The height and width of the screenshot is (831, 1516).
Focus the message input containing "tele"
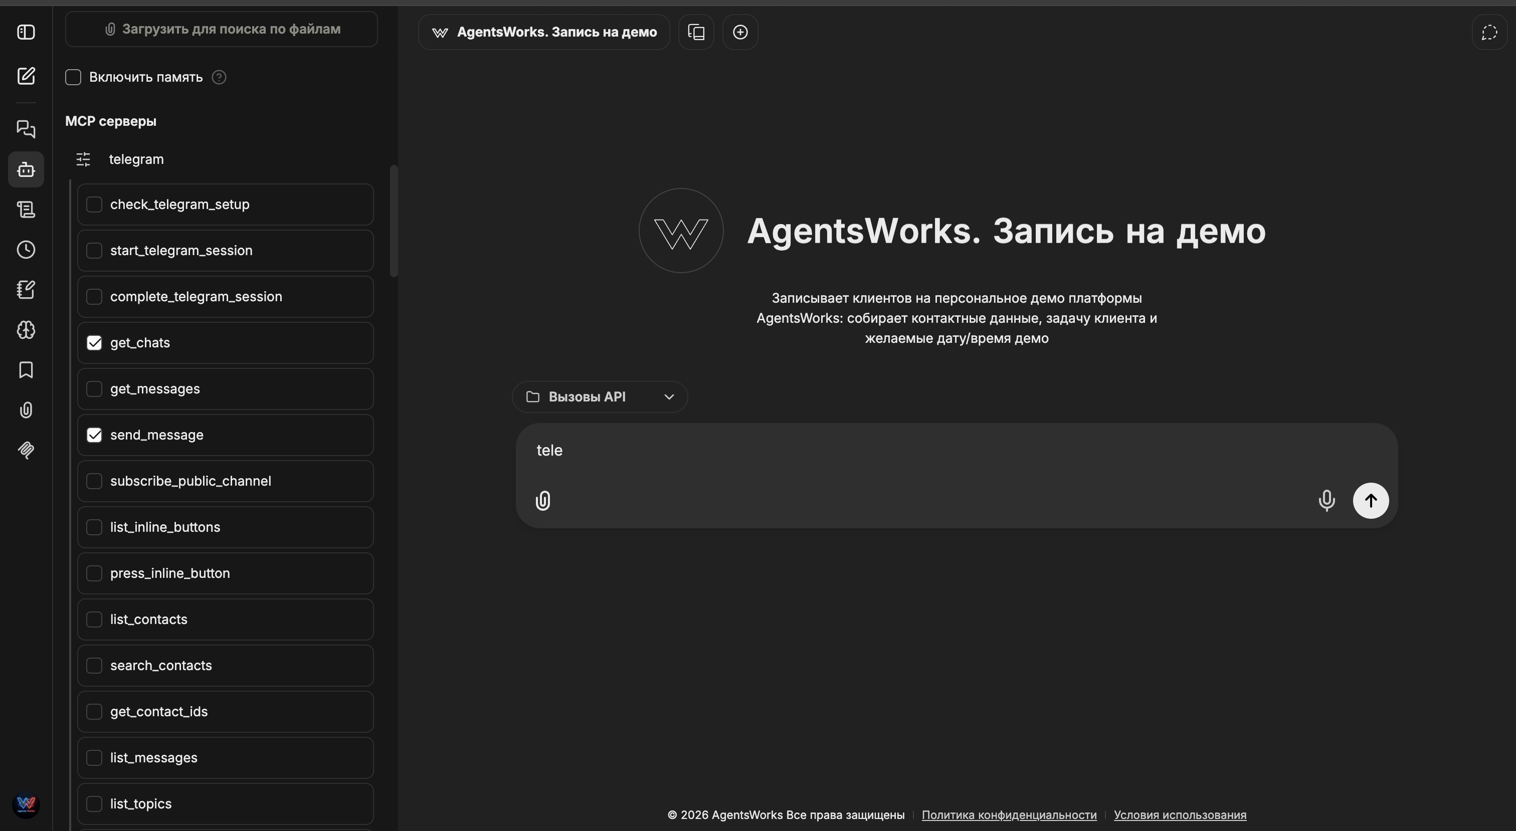957,451
